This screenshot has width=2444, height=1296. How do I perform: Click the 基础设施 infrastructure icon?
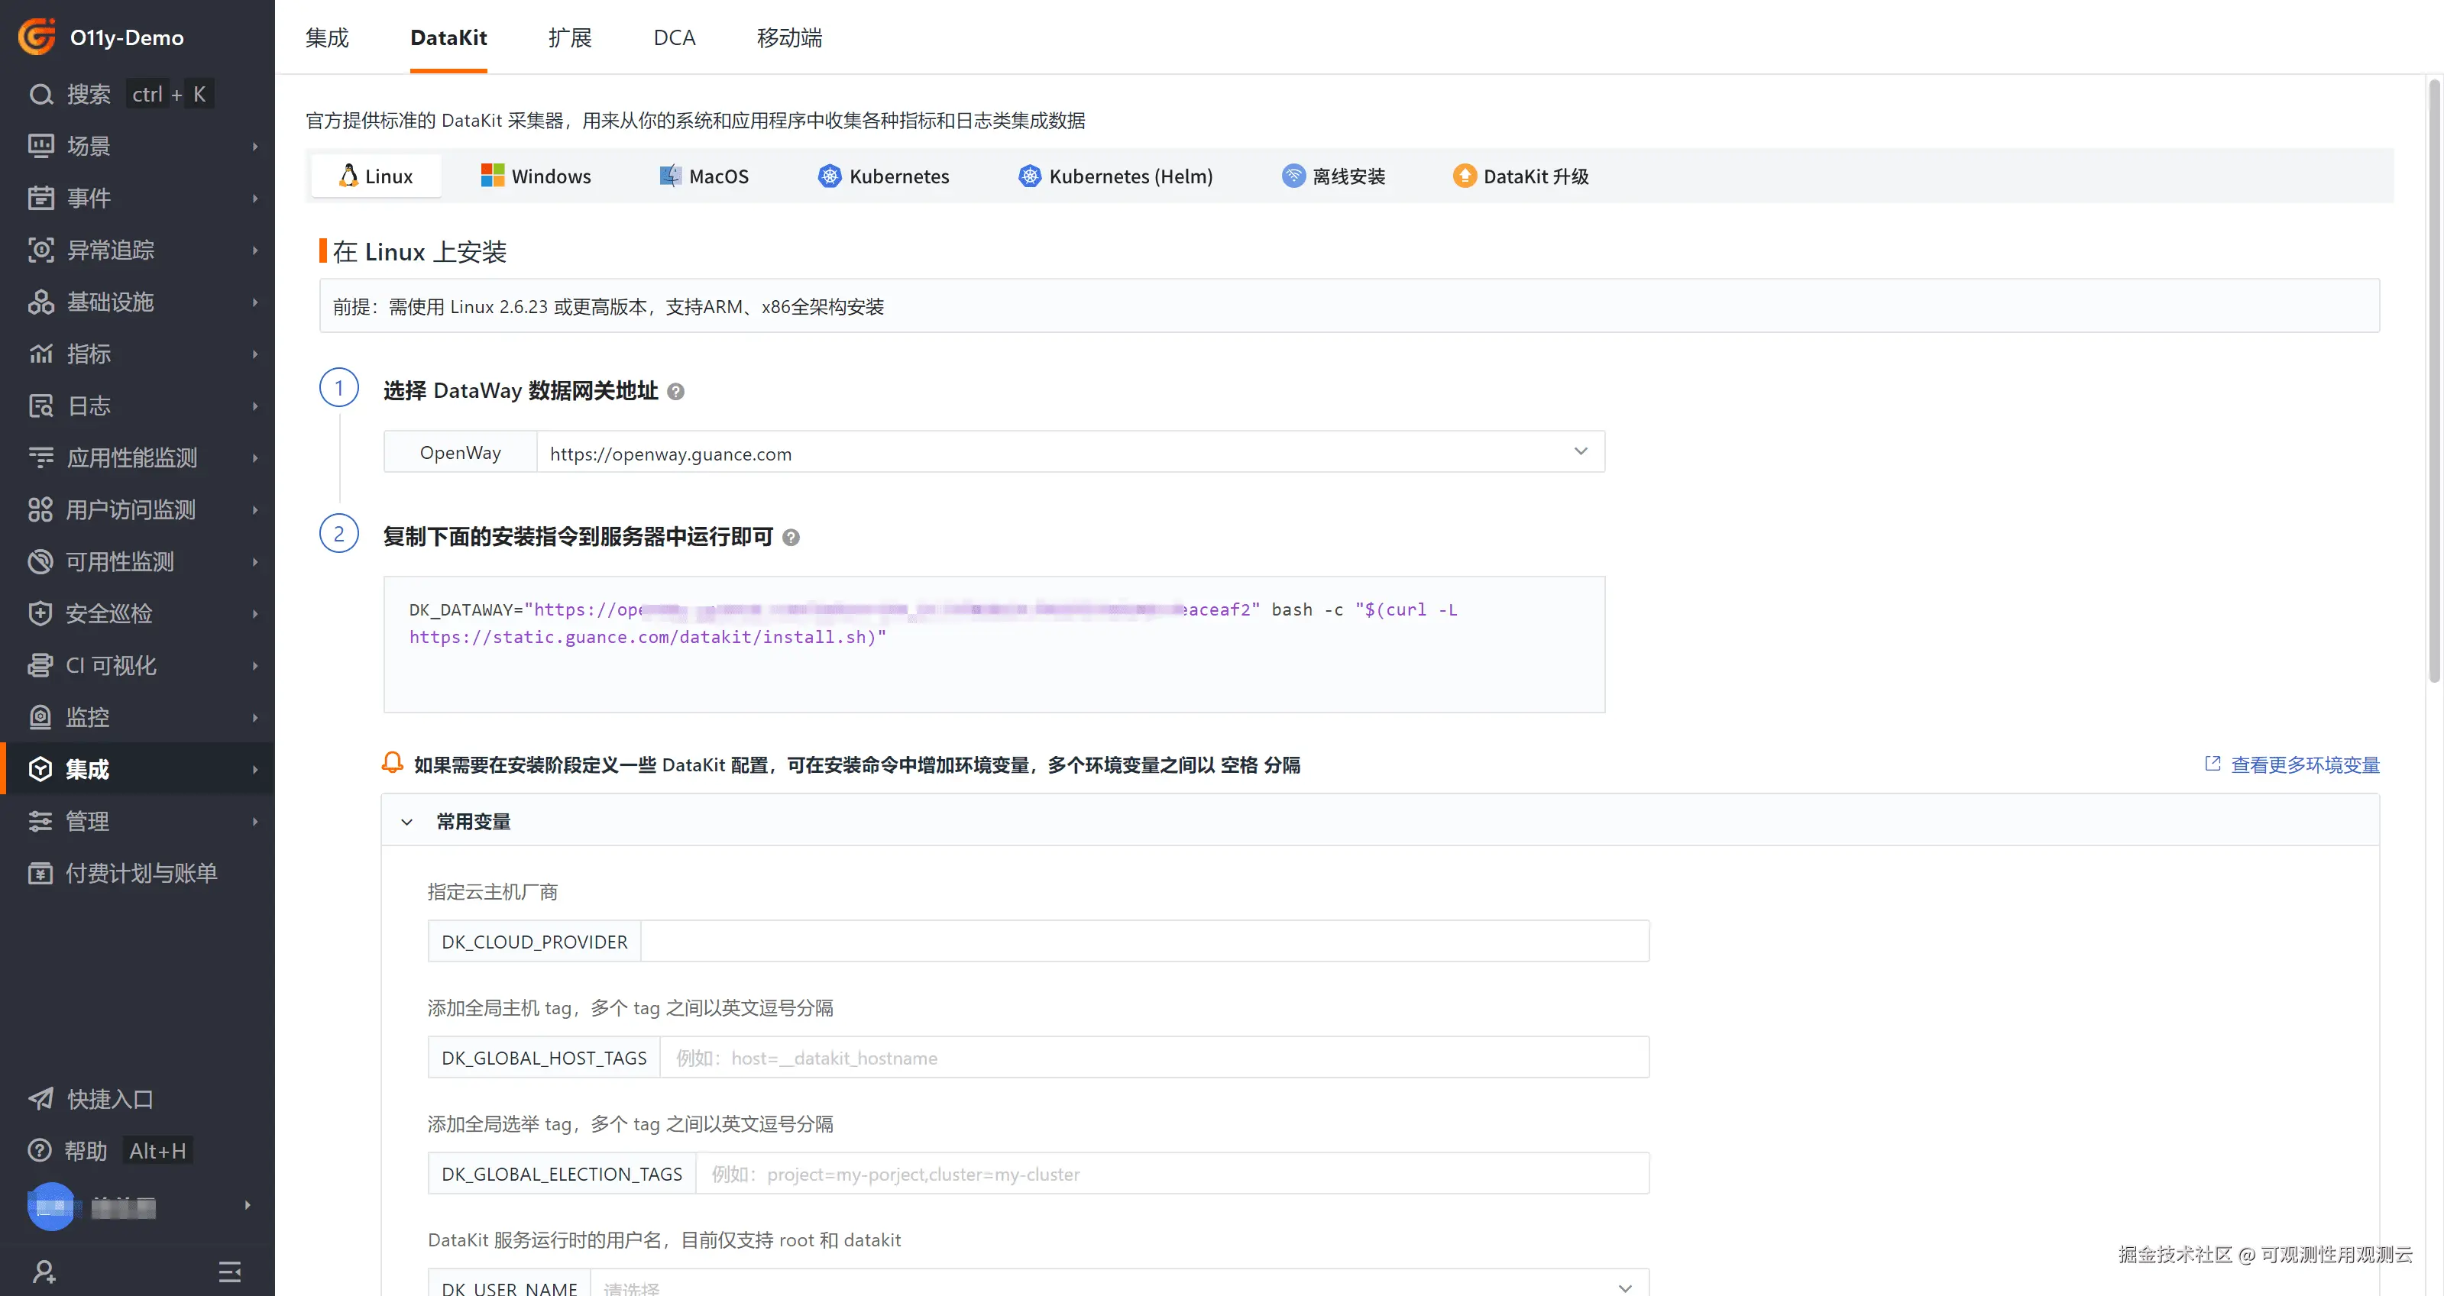[40, 302]
